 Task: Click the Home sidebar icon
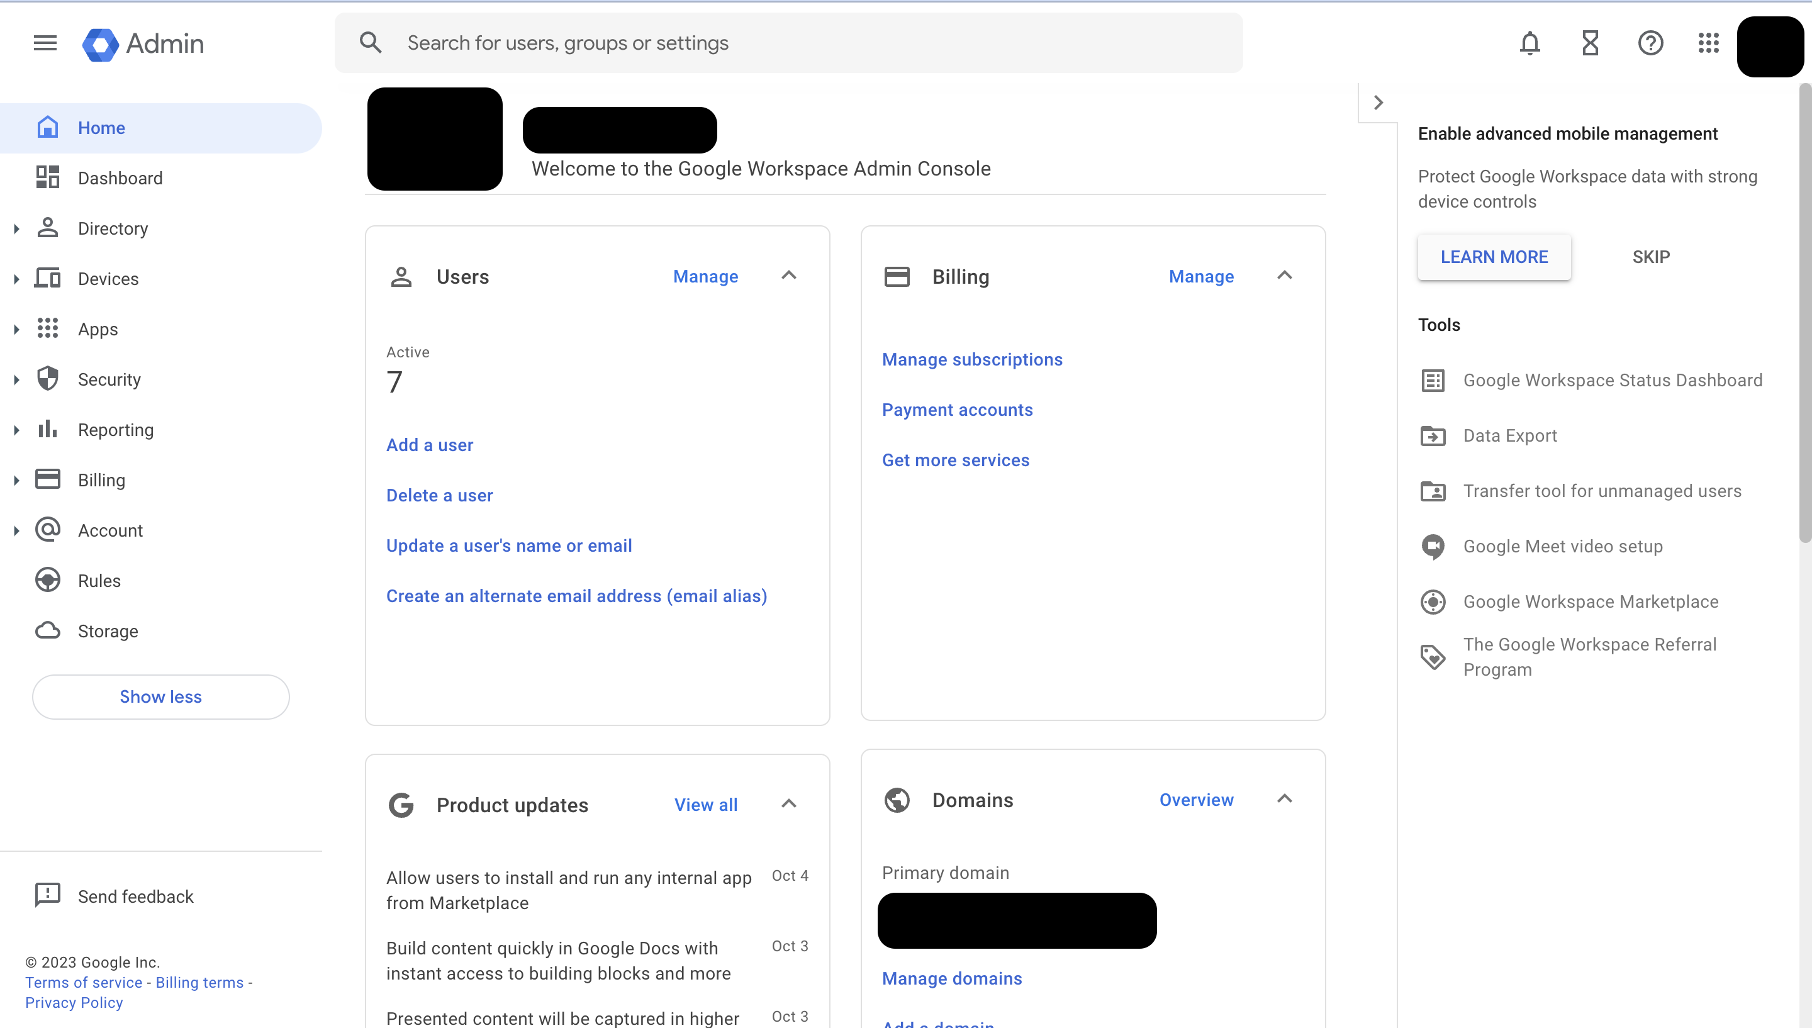(48, 127)
